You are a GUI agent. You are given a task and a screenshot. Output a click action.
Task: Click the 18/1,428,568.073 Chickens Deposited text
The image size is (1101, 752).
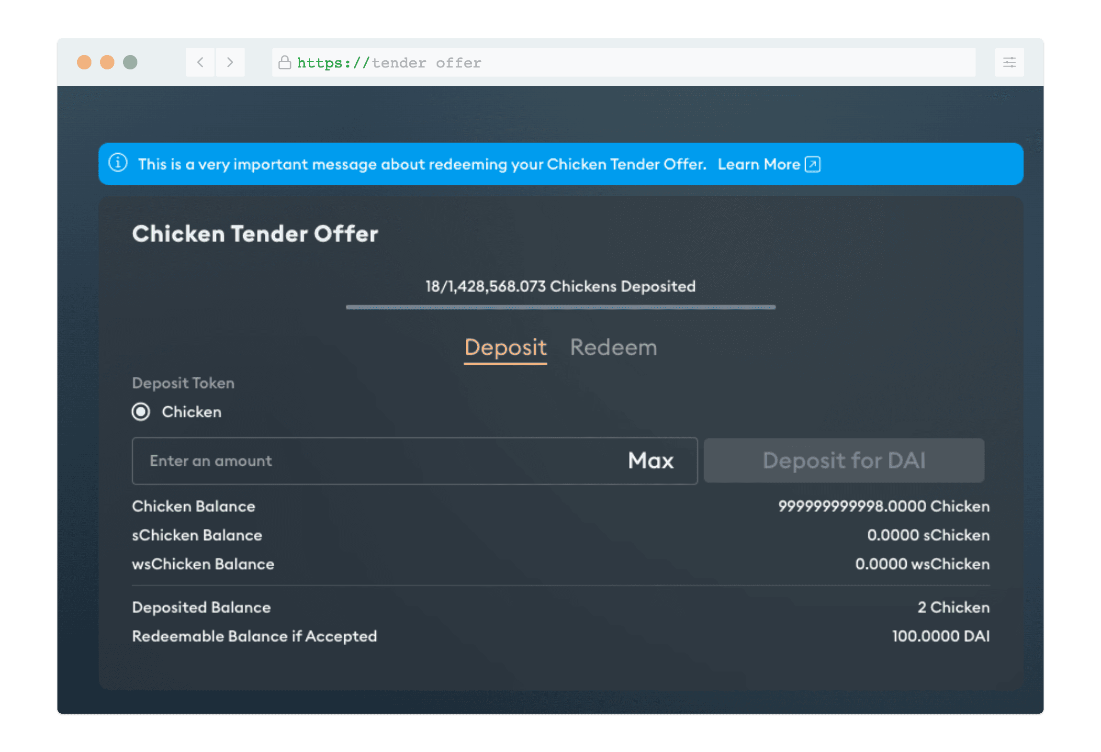click(561, 286)
